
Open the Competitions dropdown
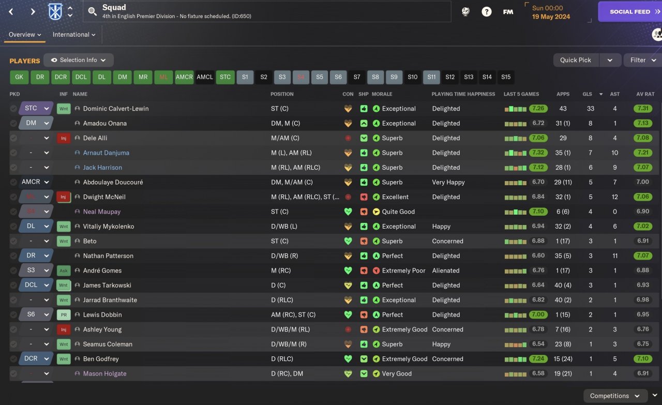point(615,396)
